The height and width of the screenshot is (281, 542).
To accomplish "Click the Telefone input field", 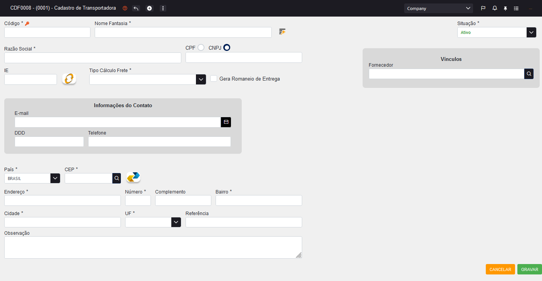I will click(159, 141).
